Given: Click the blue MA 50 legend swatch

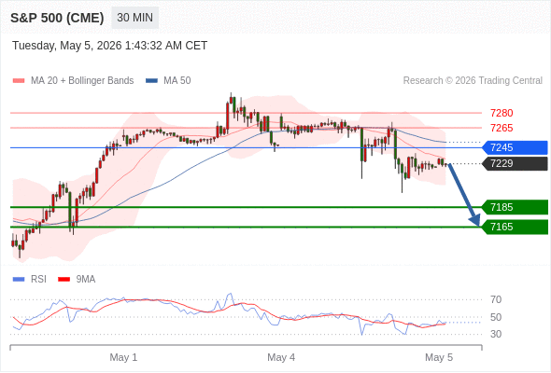Looking at the screenshot, I should pyautogui.click(x=151, y=81).
